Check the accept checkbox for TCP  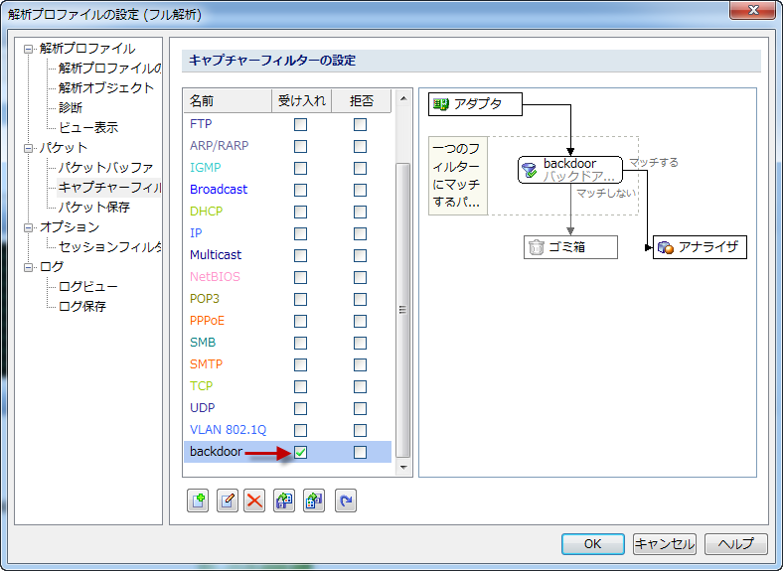tap(300, 386)
